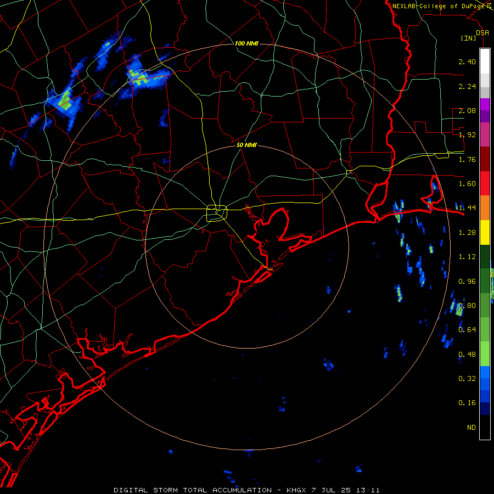Pick the bright red swatch in the color scale
This screenshot has width=494, height=494.
coord(485,183)
